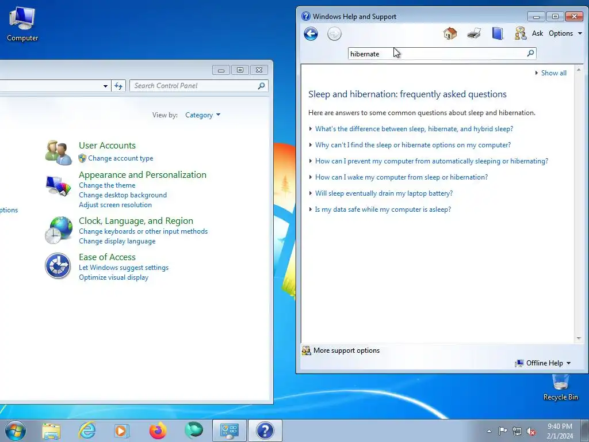589x442 pixels.
Task: Expand prevent computer from automatically sleeping question
Action: click(x=431, y=161)
